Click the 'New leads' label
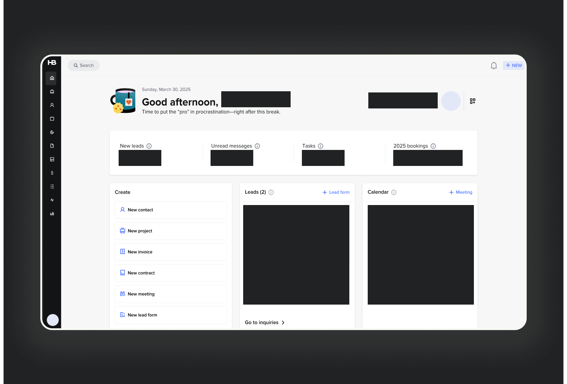The image size is (567, 384). pyautogui.click(x=132, y=146)
